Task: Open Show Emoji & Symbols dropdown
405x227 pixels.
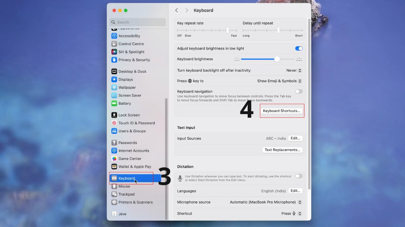Action: [279, 81]
